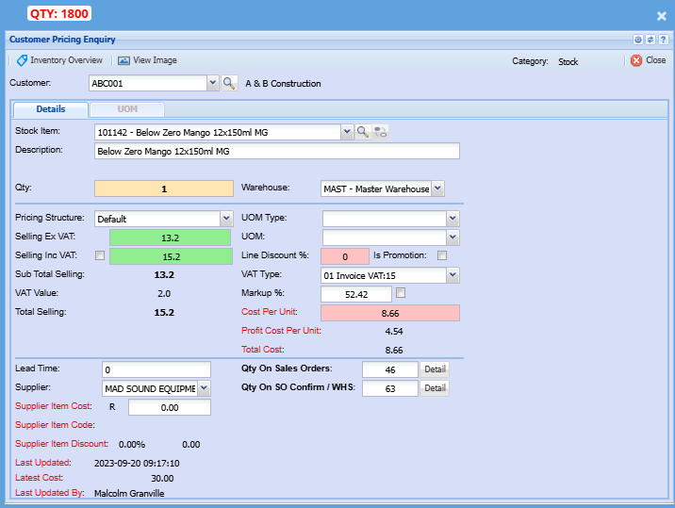
Task: Open the panel settings gear icon
Action: [x=638, y=40]
